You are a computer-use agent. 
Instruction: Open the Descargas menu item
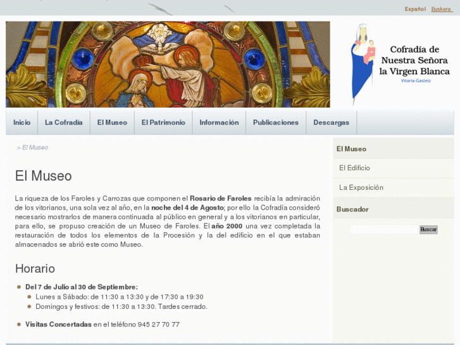click(331, 122)
